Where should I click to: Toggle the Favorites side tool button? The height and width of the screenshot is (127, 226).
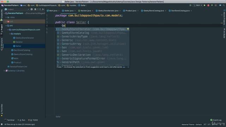pyautogui.click(x=1, y=110)
